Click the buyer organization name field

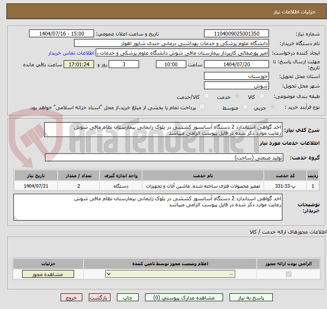click(172, 43)
